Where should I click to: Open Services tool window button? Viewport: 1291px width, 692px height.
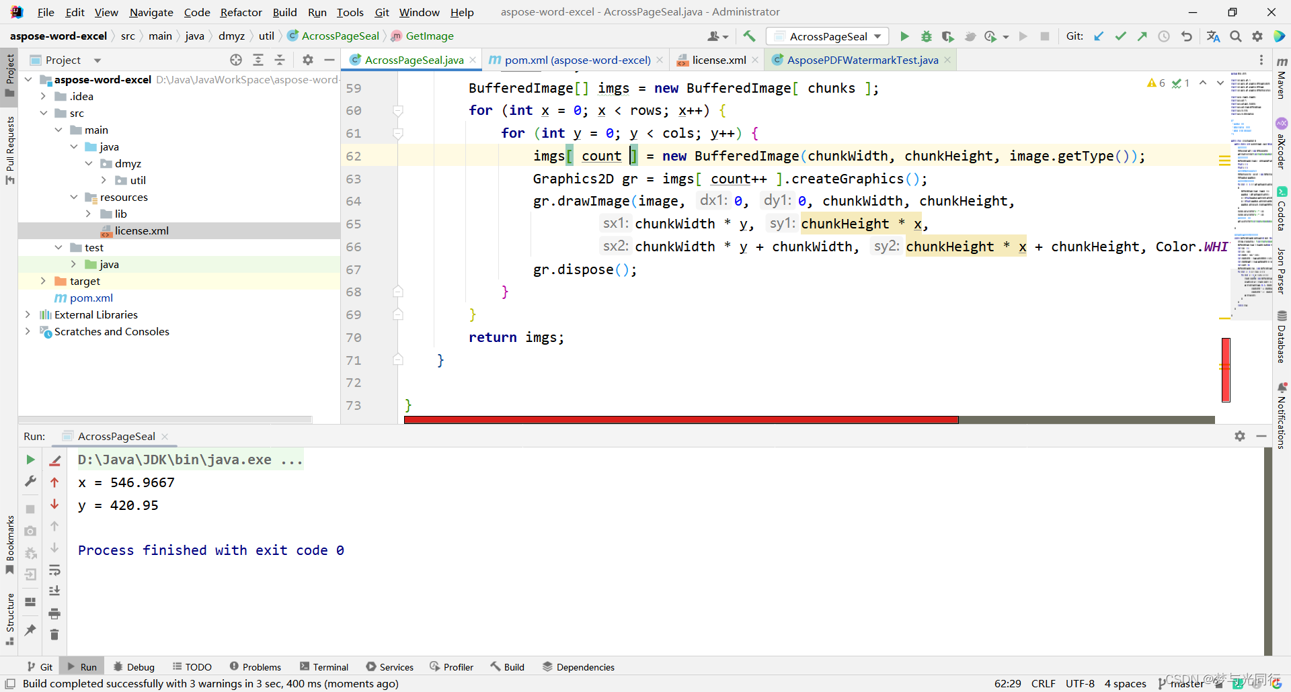(390, 667)
